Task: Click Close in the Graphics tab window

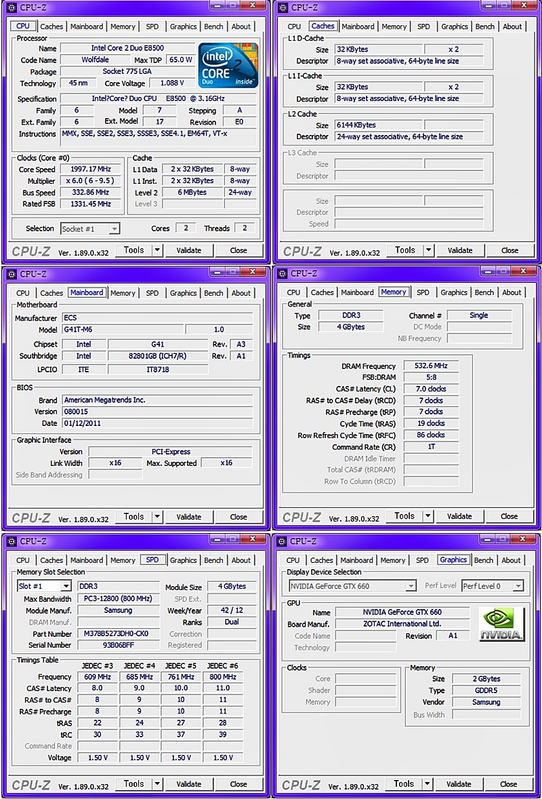Action: [x=508, y=783]
